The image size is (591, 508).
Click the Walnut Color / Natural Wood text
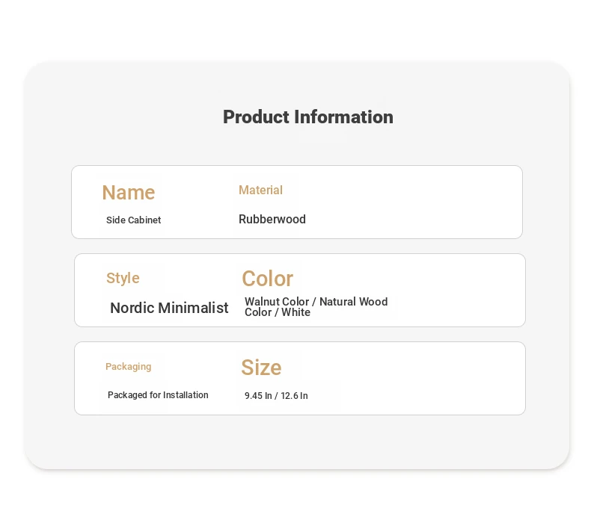coord(316,302)
